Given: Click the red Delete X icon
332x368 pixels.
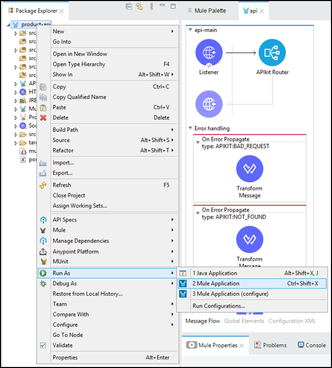Looking at the screenshot, I should tap(43, 118).
